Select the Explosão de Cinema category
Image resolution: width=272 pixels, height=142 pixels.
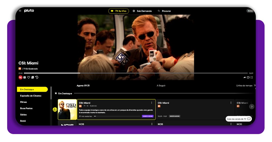(x=31, y=96)
